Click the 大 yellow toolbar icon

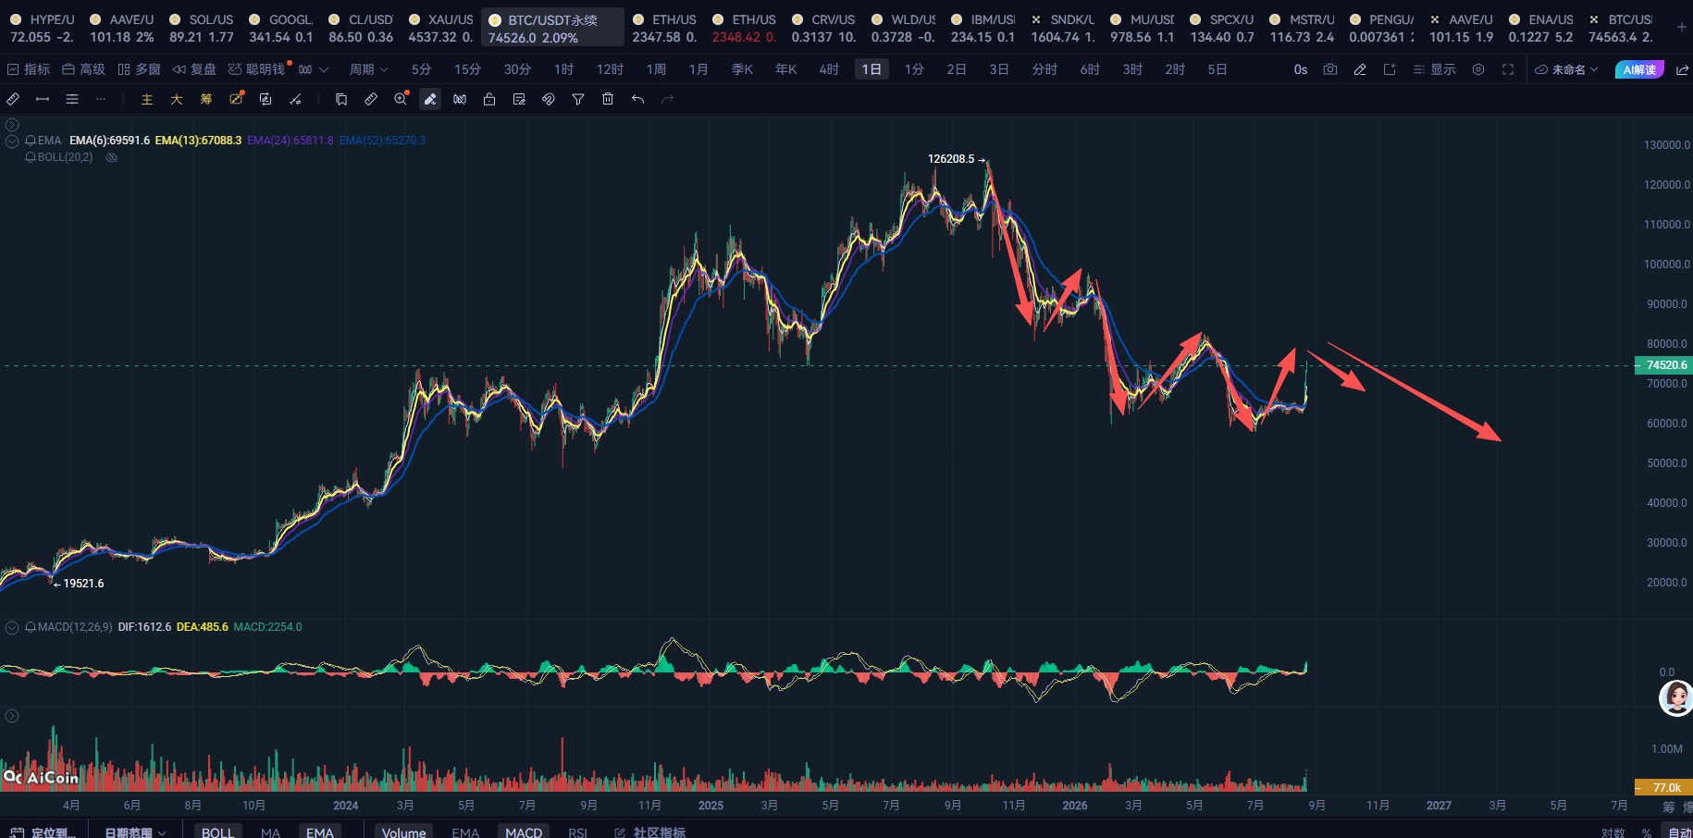[177, 99]
